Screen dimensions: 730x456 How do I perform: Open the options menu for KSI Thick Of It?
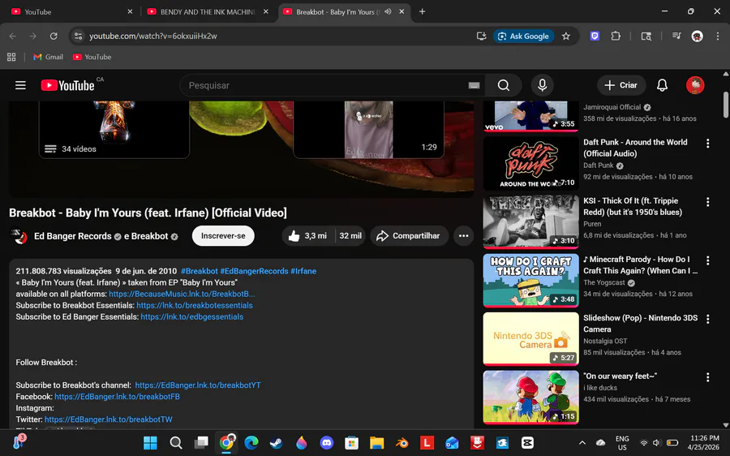coord(707,202)
